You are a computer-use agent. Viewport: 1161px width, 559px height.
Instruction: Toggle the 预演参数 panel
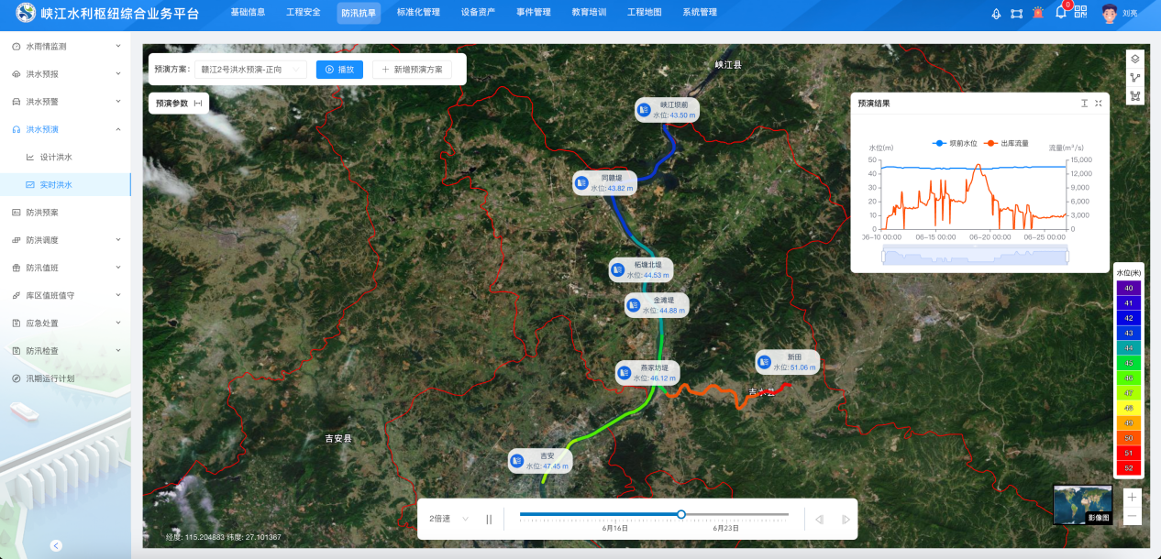(x=178, y=104)
